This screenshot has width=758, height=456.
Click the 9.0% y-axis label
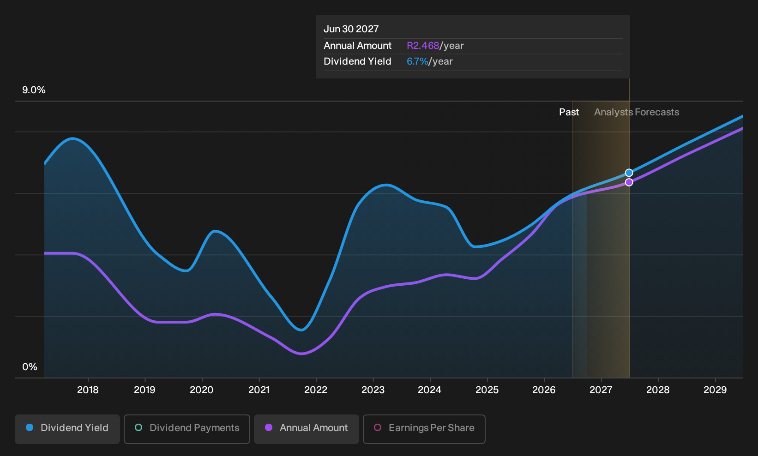coord(34,90)
